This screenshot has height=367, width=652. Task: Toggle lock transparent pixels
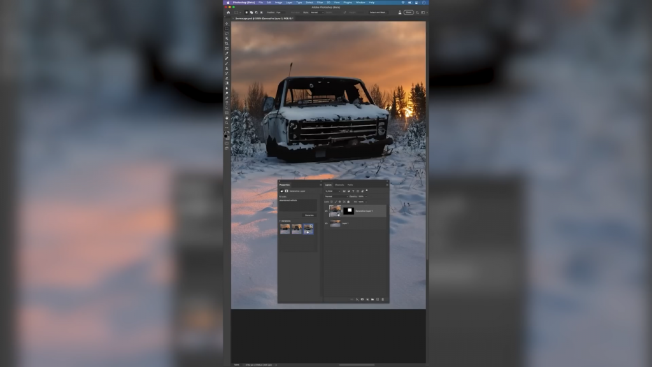coord(331,202)
